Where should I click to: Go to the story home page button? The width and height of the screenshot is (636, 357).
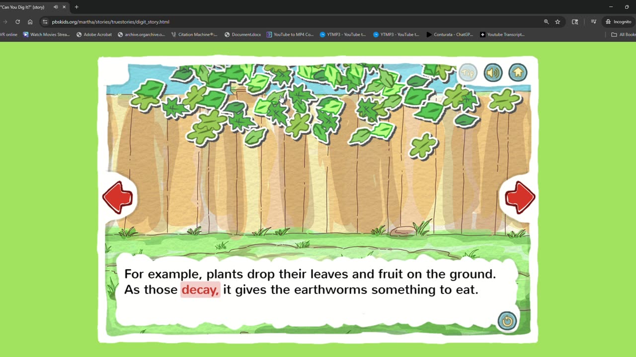click(x=518, y=73)
